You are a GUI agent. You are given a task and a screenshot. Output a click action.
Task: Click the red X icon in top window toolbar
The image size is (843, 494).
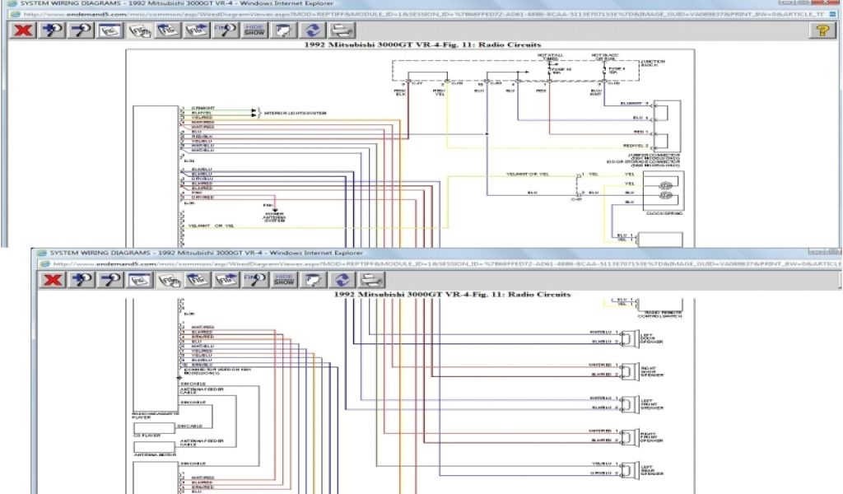point(24,30)
